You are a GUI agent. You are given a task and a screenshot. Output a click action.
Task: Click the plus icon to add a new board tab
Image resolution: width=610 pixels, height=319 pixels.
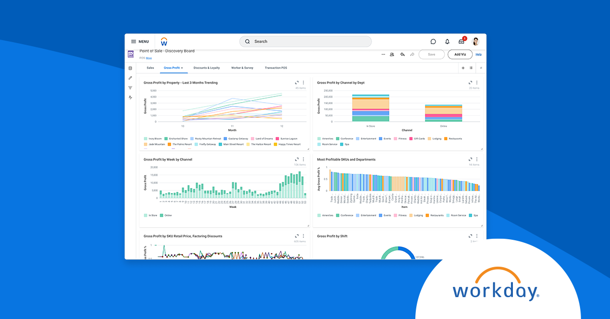tap(462, 68)
